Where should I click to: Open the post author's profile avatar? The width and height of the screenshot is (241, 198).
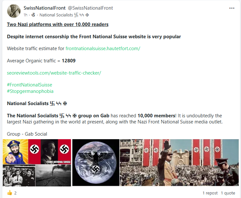[13, 11]
